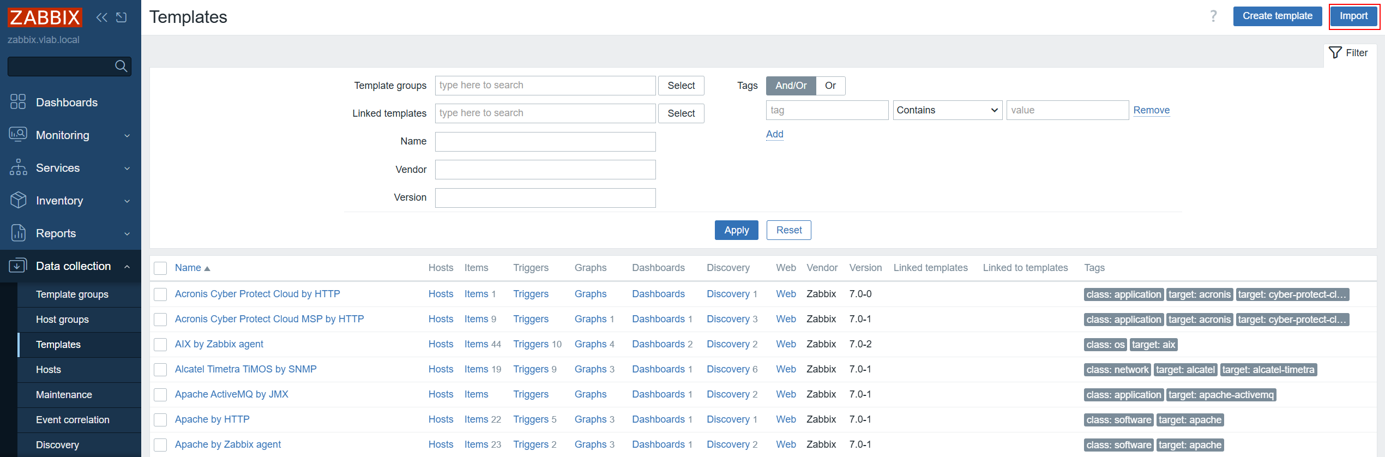Click the Import button
This screenshot has width=1385, height=457.
tap(1354, 16)
